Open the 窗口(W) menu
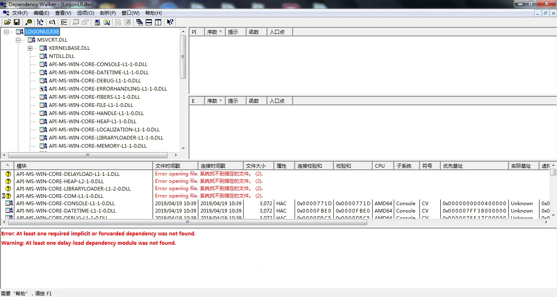 coord(131,13)
